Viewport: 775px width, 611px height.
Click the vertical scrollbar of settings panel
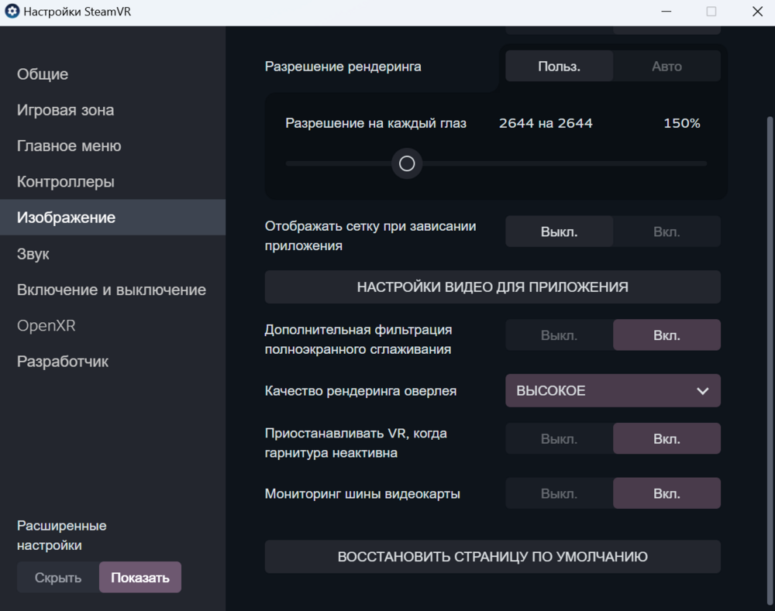(770, 310)
